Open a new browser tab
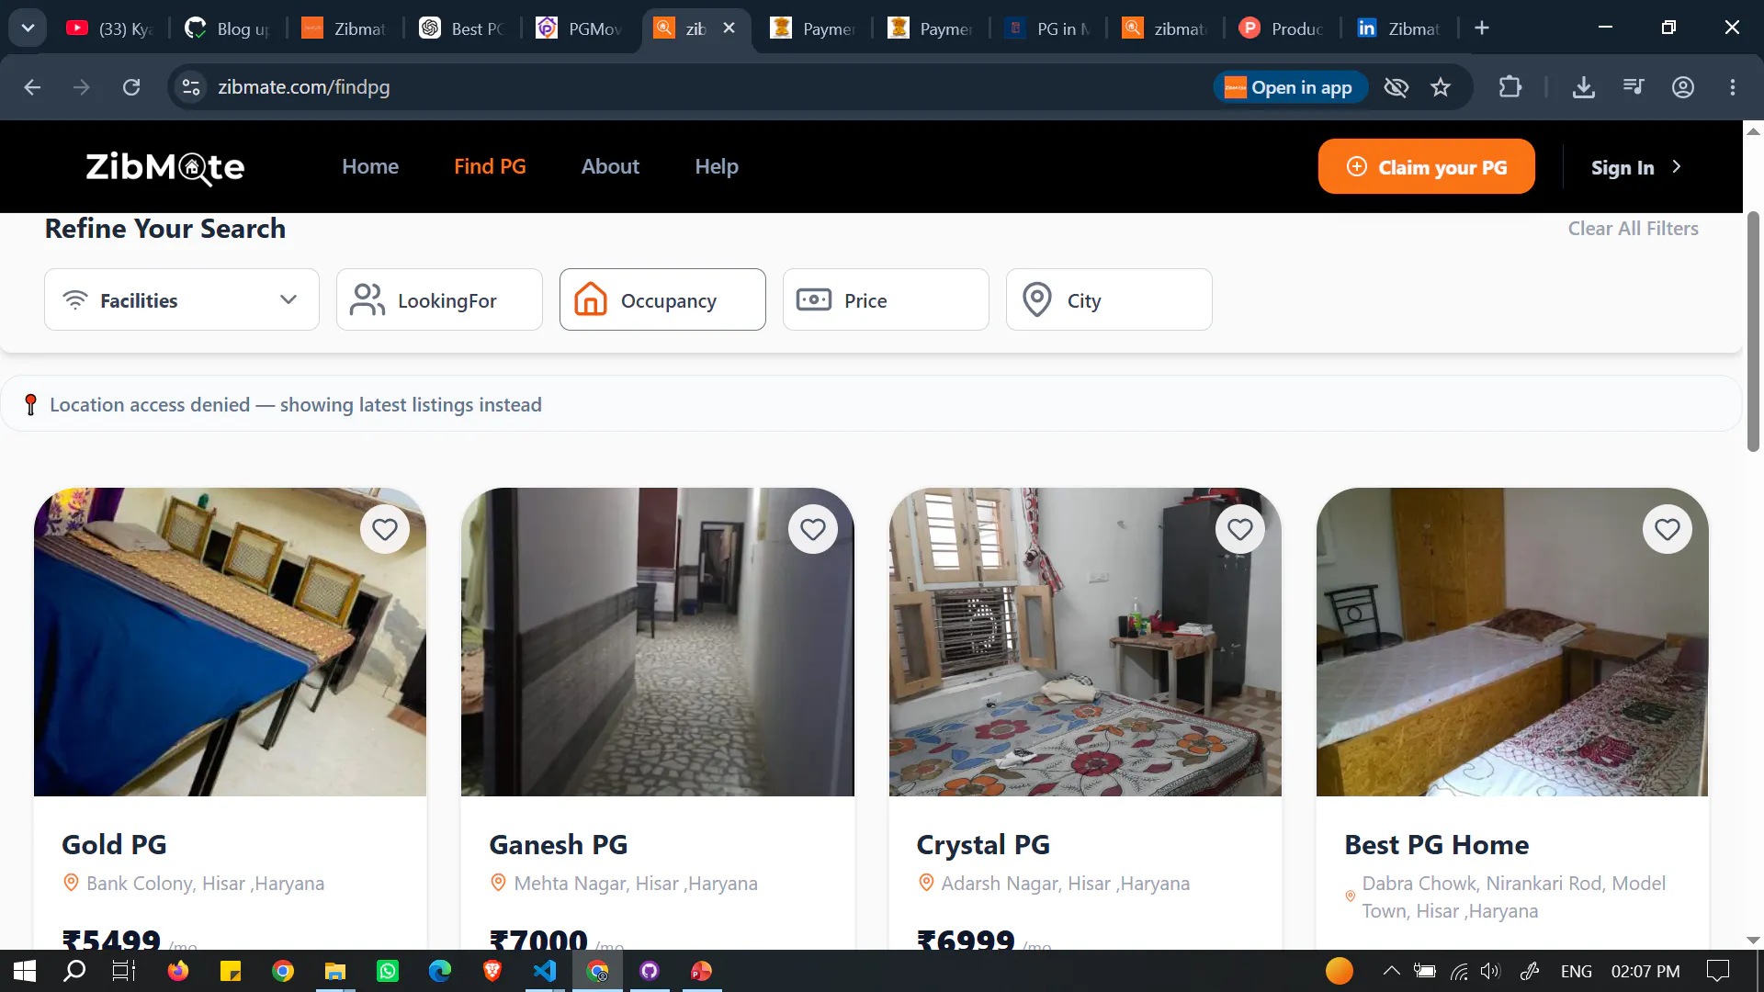This screenshot has height=992, width=1764. [1482, 28]
